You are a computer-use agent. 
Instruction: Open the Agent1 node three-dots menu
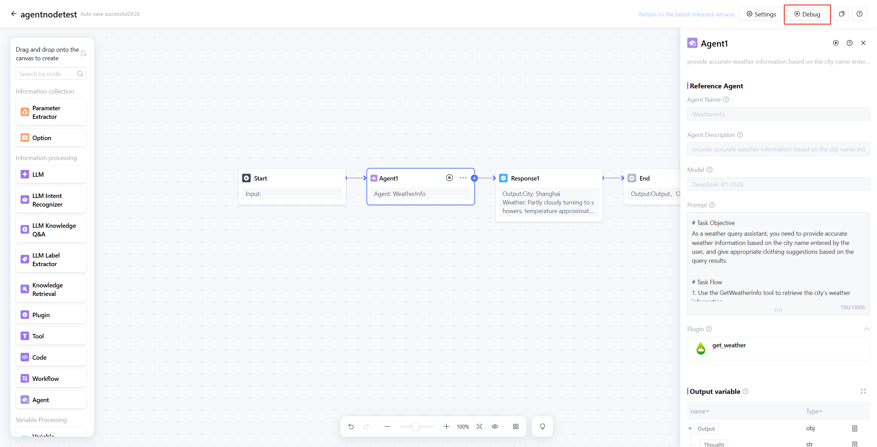click(463, 178)
